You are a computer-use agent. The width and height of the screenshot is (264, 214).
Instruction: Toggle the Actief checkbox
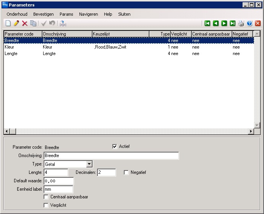tap(115, 146)
